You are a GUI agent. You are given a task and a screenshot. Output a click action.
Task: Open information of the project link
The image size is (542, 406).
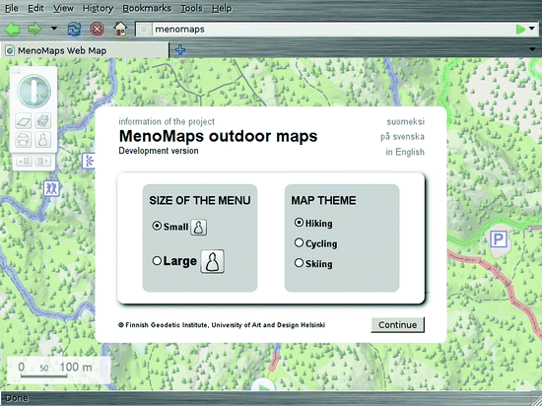167,121
